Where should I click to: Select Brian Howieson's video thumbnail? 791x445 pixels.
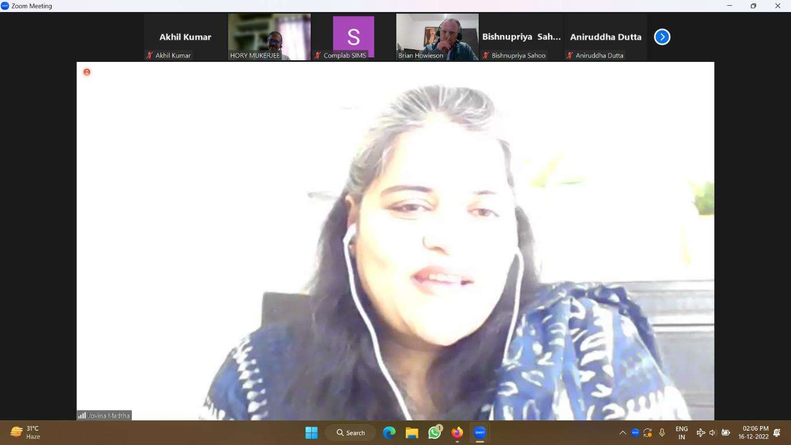437,37
